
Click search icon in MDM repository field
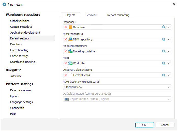tap(164, 39)
